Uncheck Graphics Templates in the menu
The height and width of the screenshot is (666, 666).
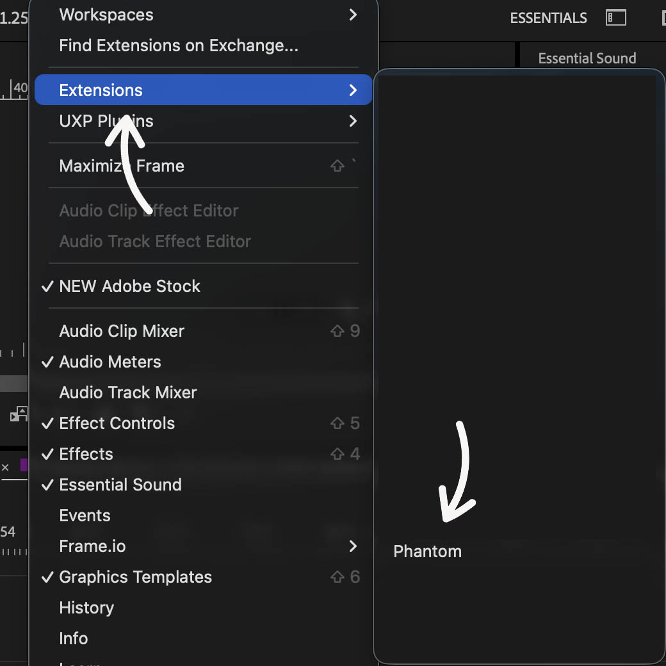point(135,576)
